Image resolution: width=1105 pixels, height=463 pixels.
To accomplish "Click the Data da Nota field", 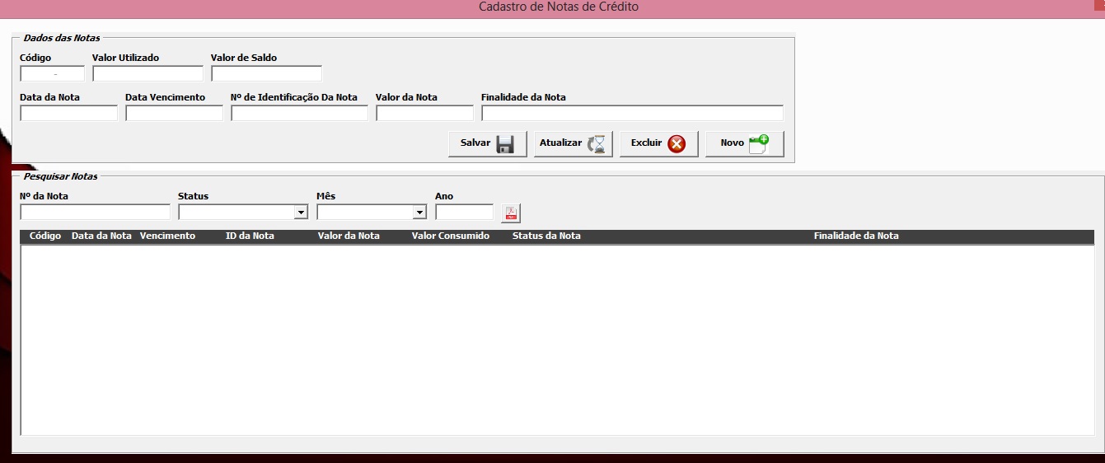I will [x=68, y=113].
